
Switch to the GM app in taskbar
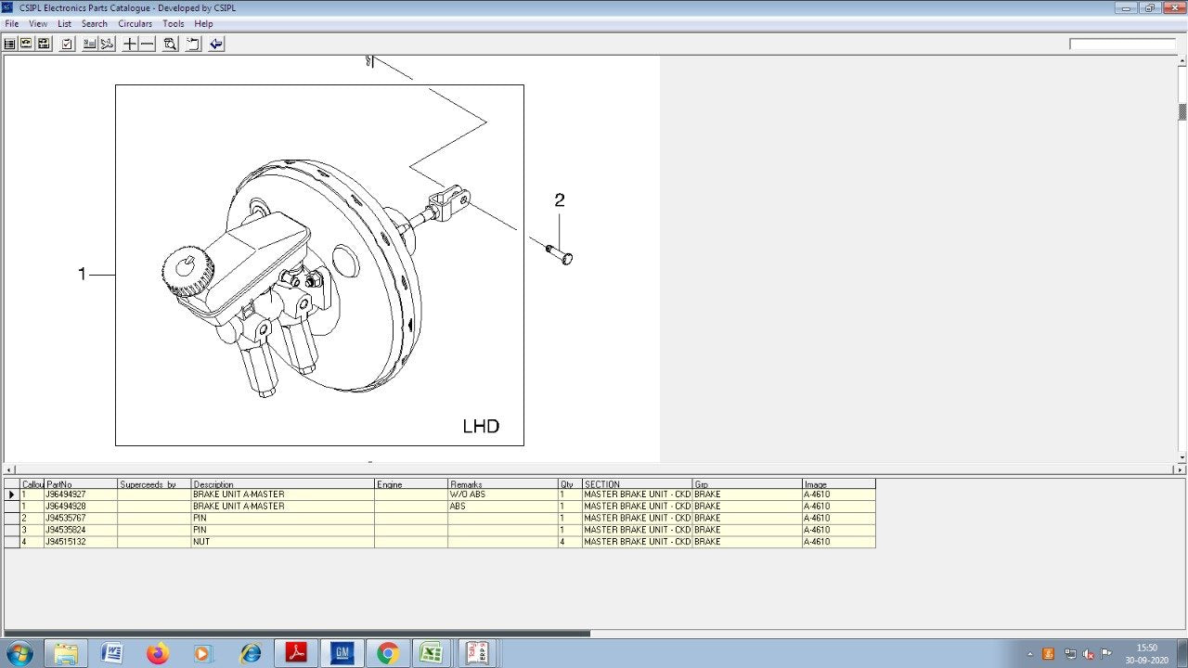pyautogui.click(x=342, y=653)
